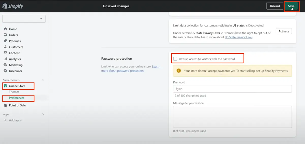
Task: Click the Point of Sale bag icon
Action: [x=5, y=105]
